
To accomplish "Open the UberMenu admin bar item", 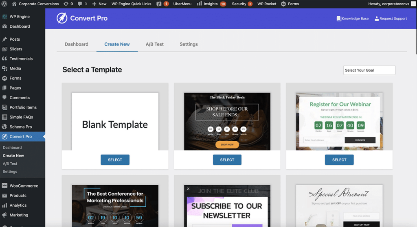I will [x=182, y=4].
